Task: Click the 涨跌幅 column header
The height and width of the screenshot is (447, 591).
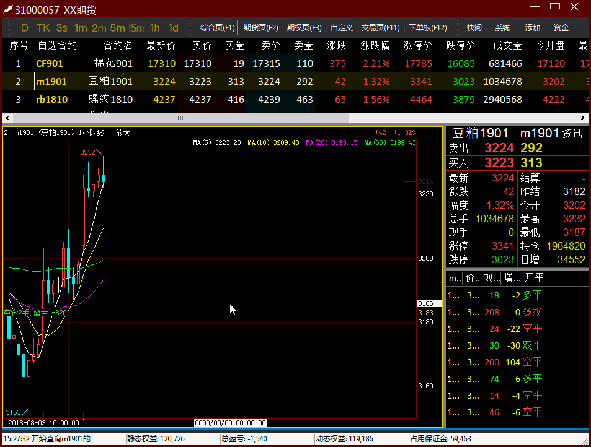Action: pyautogui.click(x=375, y=46)
